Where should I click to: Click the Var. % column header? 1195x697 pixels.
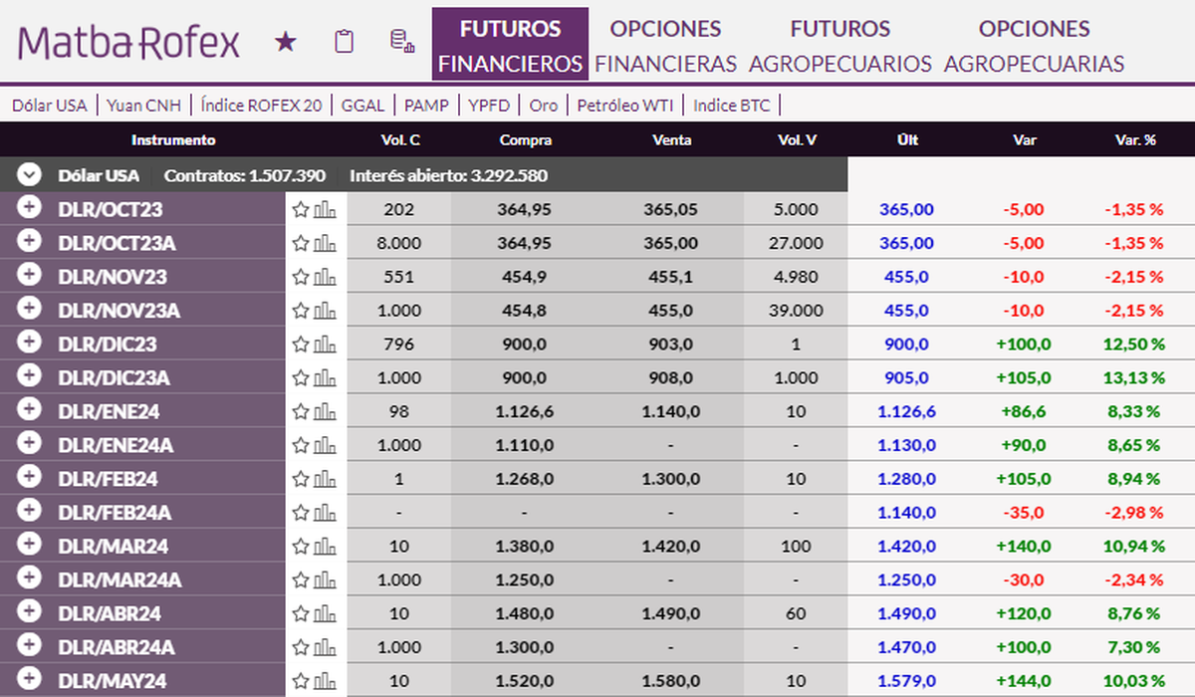(x=1134, y=140)
